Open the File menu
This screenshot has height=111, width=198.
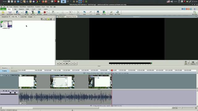click(1, 7)
